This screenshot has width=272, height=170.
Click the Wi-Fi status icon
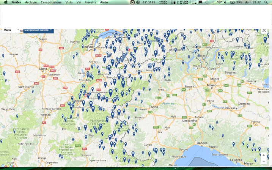tap(219, 2)
